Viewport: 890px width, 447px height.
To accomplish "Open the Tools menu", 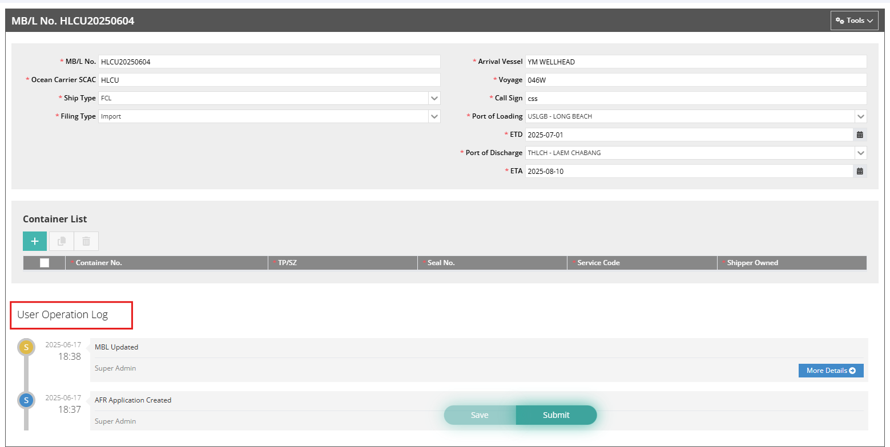I will (x=854, y=21).
